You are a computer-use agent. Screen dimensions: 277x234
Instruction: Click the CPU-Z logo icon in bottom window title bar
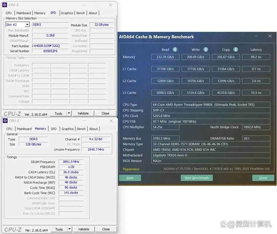[x=5, y=121]
